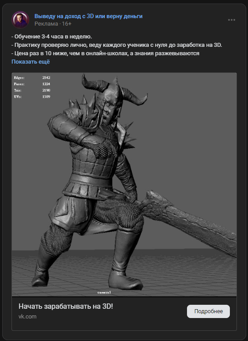Open the advertiser's profile avatar
This screenshot has height=341, width=248.
click(20, 20)
